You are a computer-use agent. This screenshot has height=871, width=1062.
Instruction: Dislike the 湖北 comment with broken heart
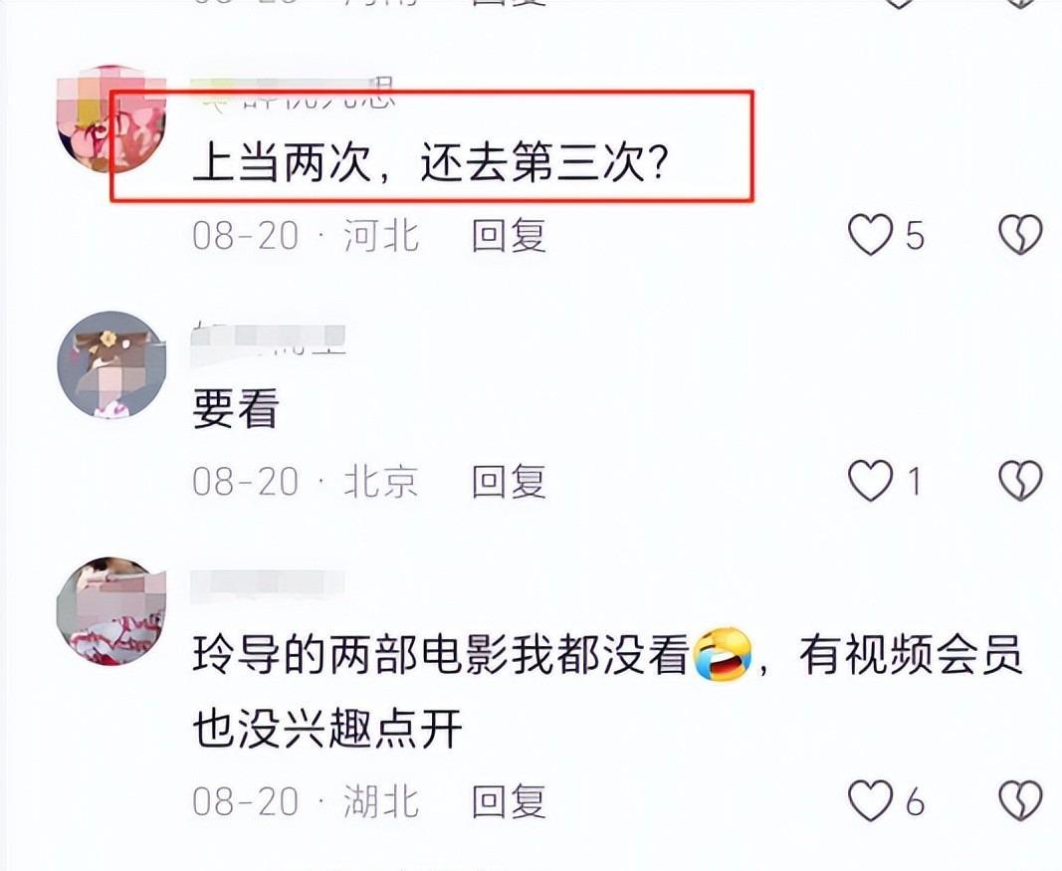point(1020,800)
